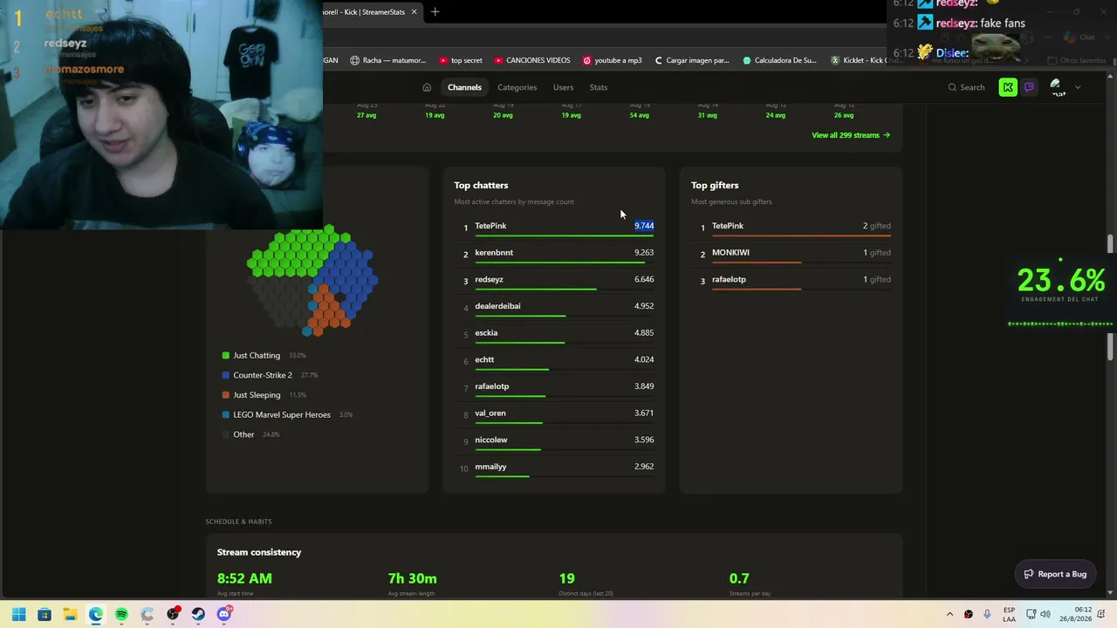Open the volume tray icon
Image resolution: width=1117 pixels, height=628 pixels.
pos(1046,614)
